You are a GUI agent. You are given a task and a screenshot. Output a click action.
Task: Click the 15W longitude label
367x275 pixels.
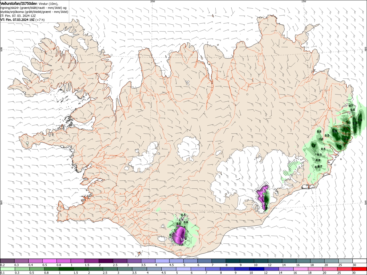coord(304,1)
